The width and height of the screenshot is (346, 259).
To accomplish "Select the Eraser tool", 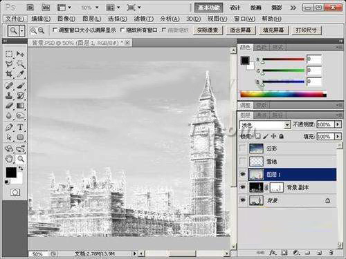I will coord(9,106).
